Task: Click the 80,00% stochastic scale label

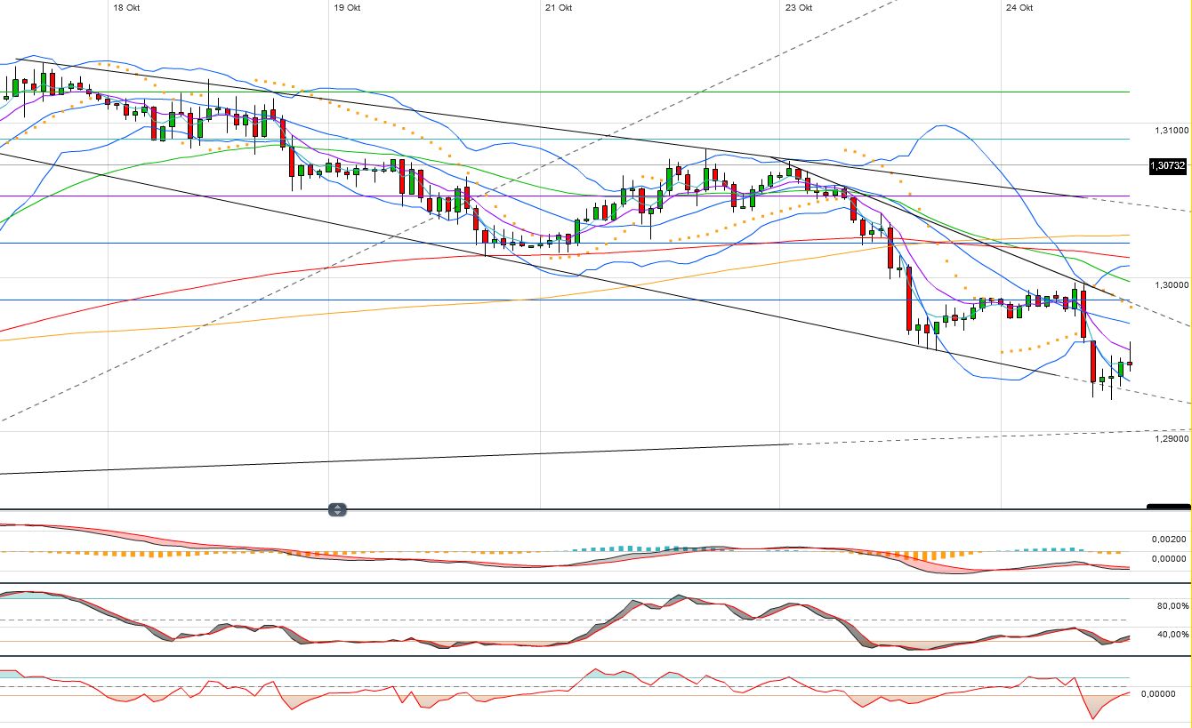Action: pos(1172,605)
